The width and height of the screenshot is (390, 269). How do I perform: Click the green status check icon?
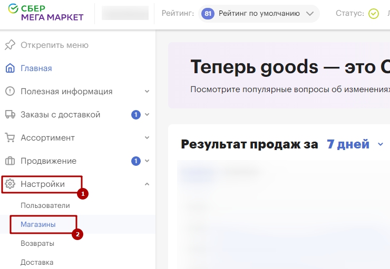pyautogui.click(x=373, y=13)
